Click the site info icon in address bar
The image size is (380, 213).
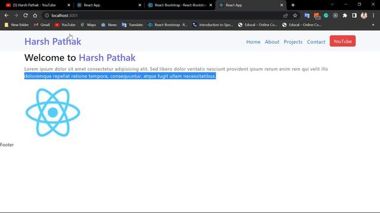pyautogui.click(x=47, y=15)
